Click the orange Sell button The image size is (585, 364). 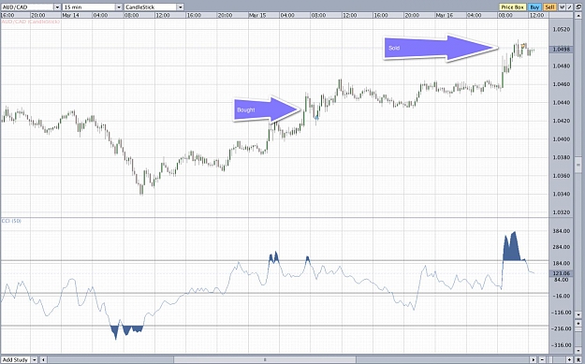pos(550,7)
